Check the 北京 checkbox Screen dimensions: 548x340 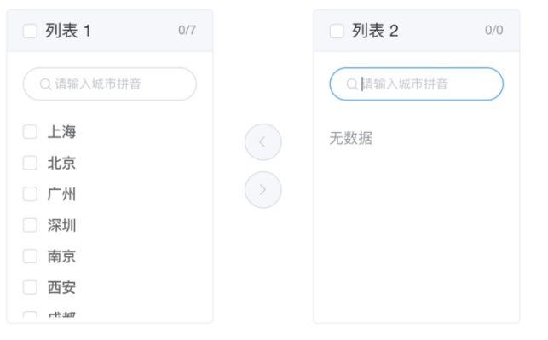pyautogui.click(x=30, y=164)
